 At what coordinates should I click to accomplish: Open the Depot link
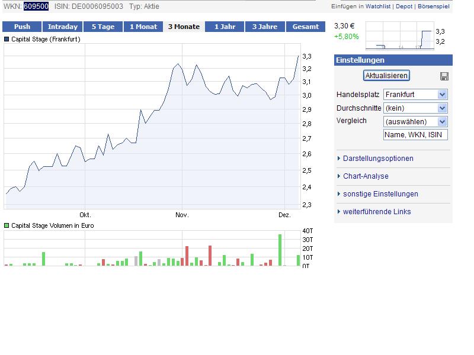coord(405,7)
